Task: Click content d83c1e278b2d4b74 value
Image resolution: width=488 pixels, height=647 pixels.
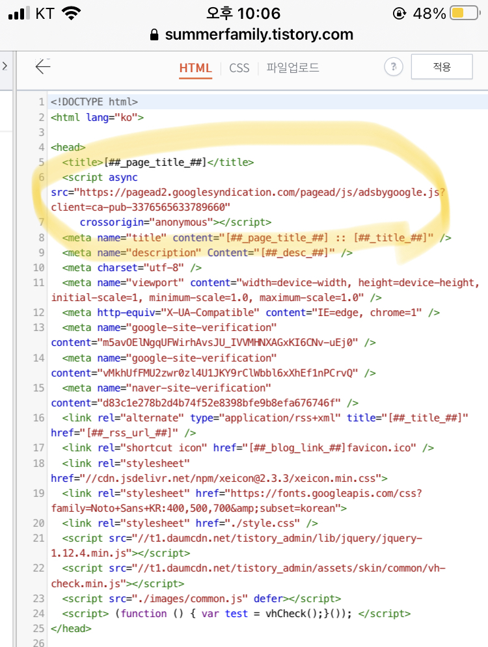Action: tap(205, 403)
